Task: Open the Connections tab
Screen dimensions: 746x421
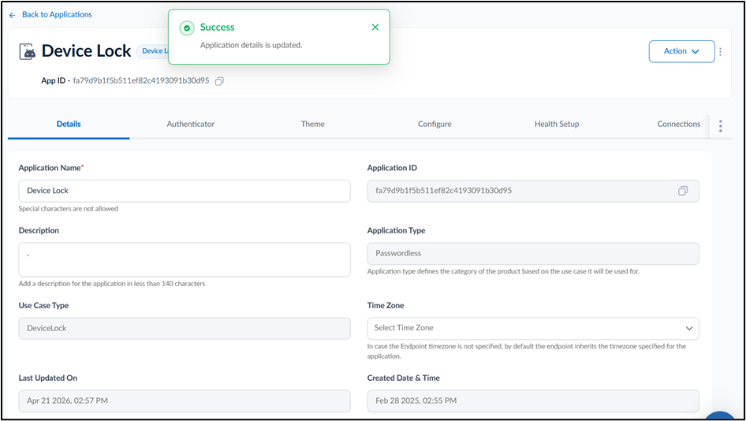Action: pos(678,124)
